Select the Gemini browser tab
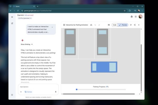The width and height of the screenshot is (158, 105). [x=24, y=6]
